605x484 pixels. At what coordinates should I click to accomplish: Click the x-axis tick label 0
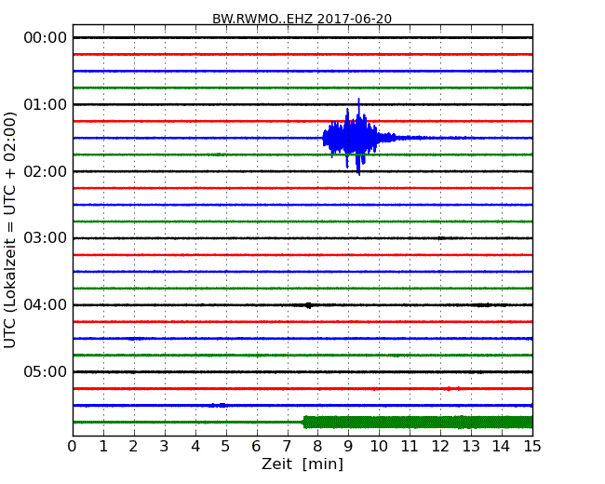pos(73,447)
